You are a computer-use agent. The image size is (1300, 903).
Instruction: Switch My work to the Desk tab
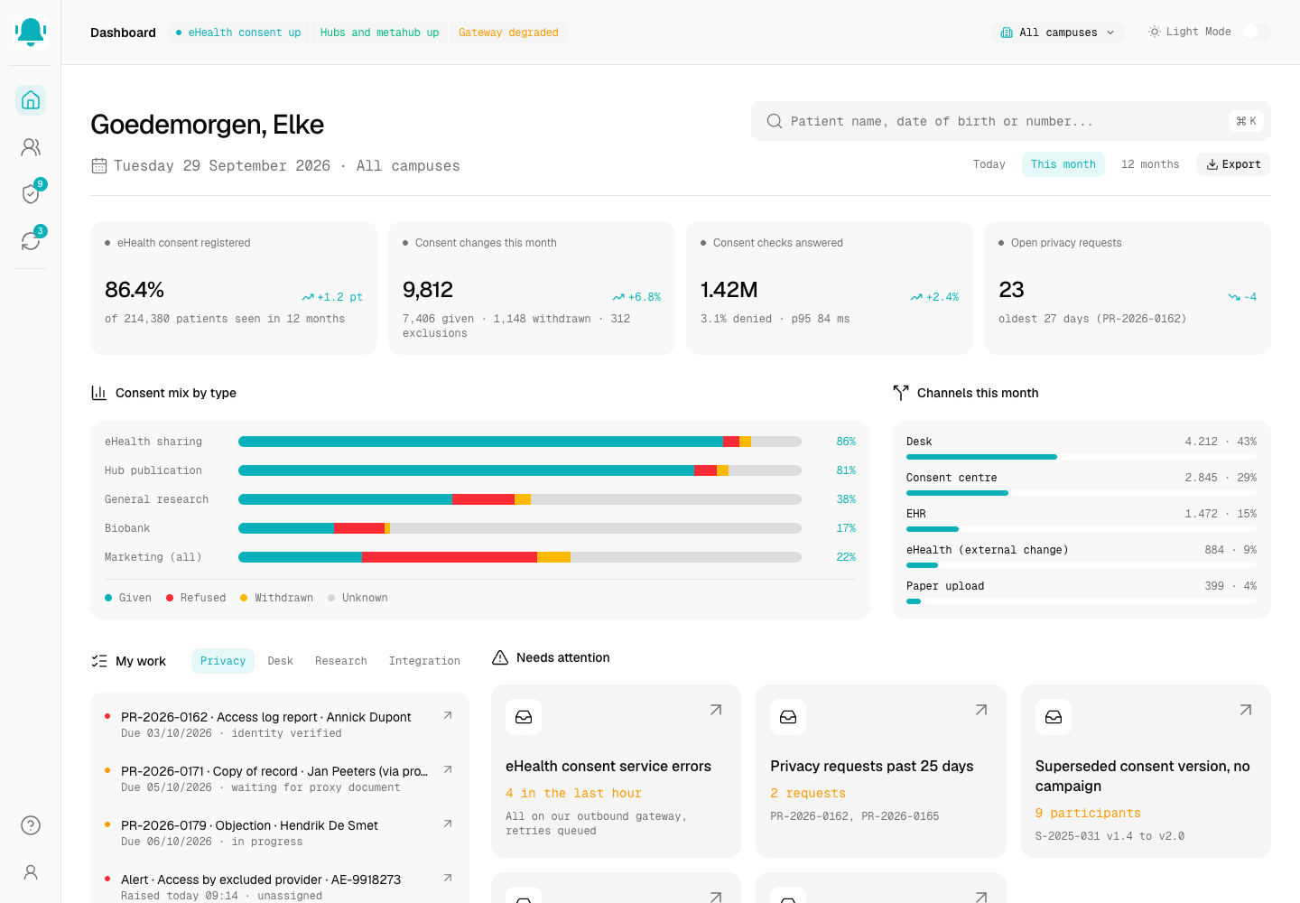(x=281, y=661)
